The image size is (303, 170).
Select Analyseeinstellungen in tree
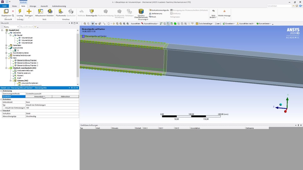[x=25, y=71]
